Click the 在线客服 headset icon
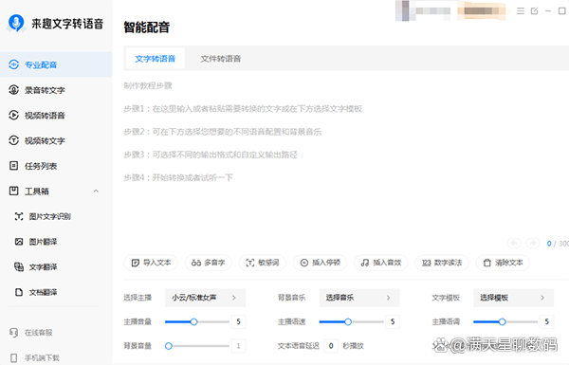 tap(14, 333)
